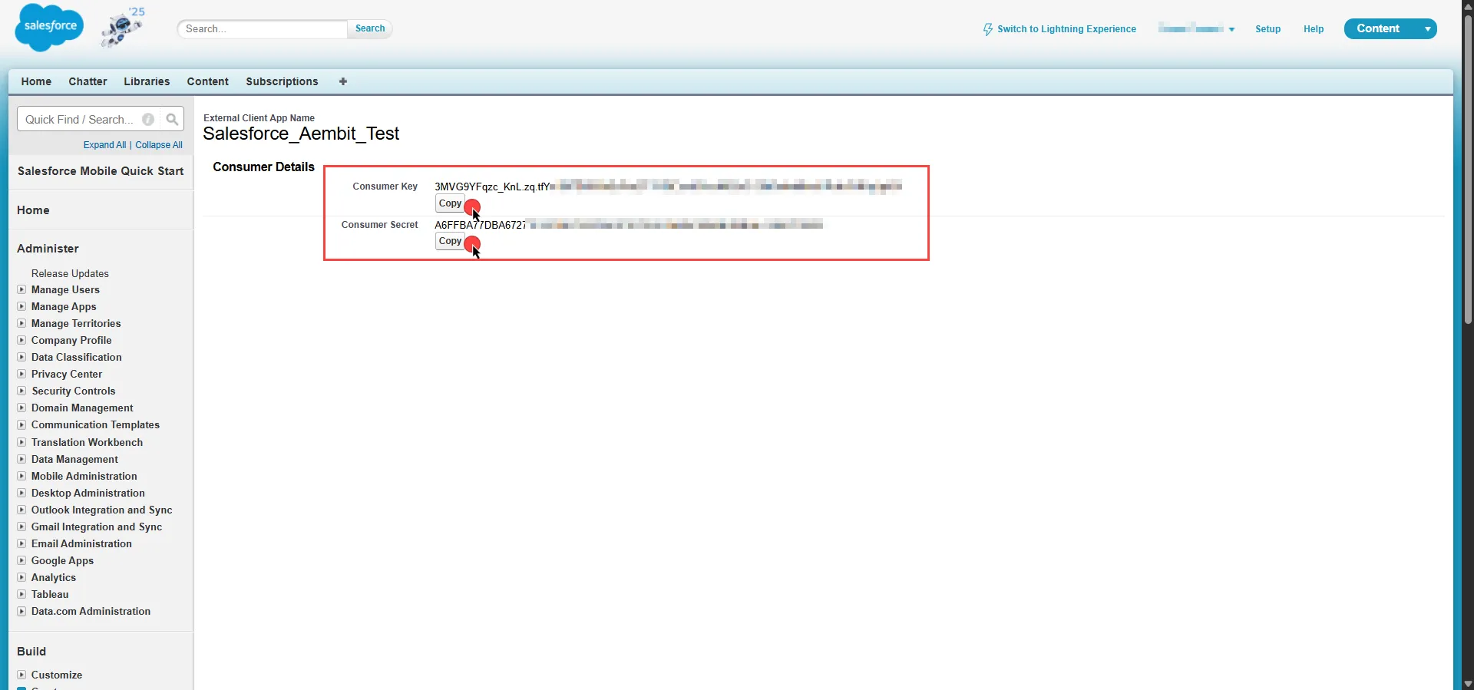Open the Content app dropdown arrow
1474x690 pixels.
1427,29
